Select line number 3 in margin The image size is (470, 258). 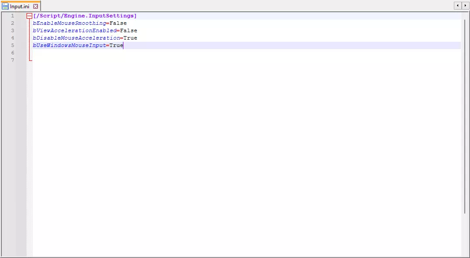[x=12, y=30]
